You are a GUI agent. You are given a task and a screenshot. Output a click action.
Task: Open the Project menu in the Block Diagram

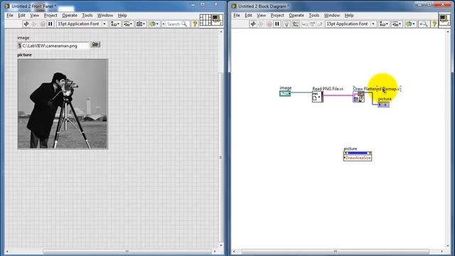(277, 15)
